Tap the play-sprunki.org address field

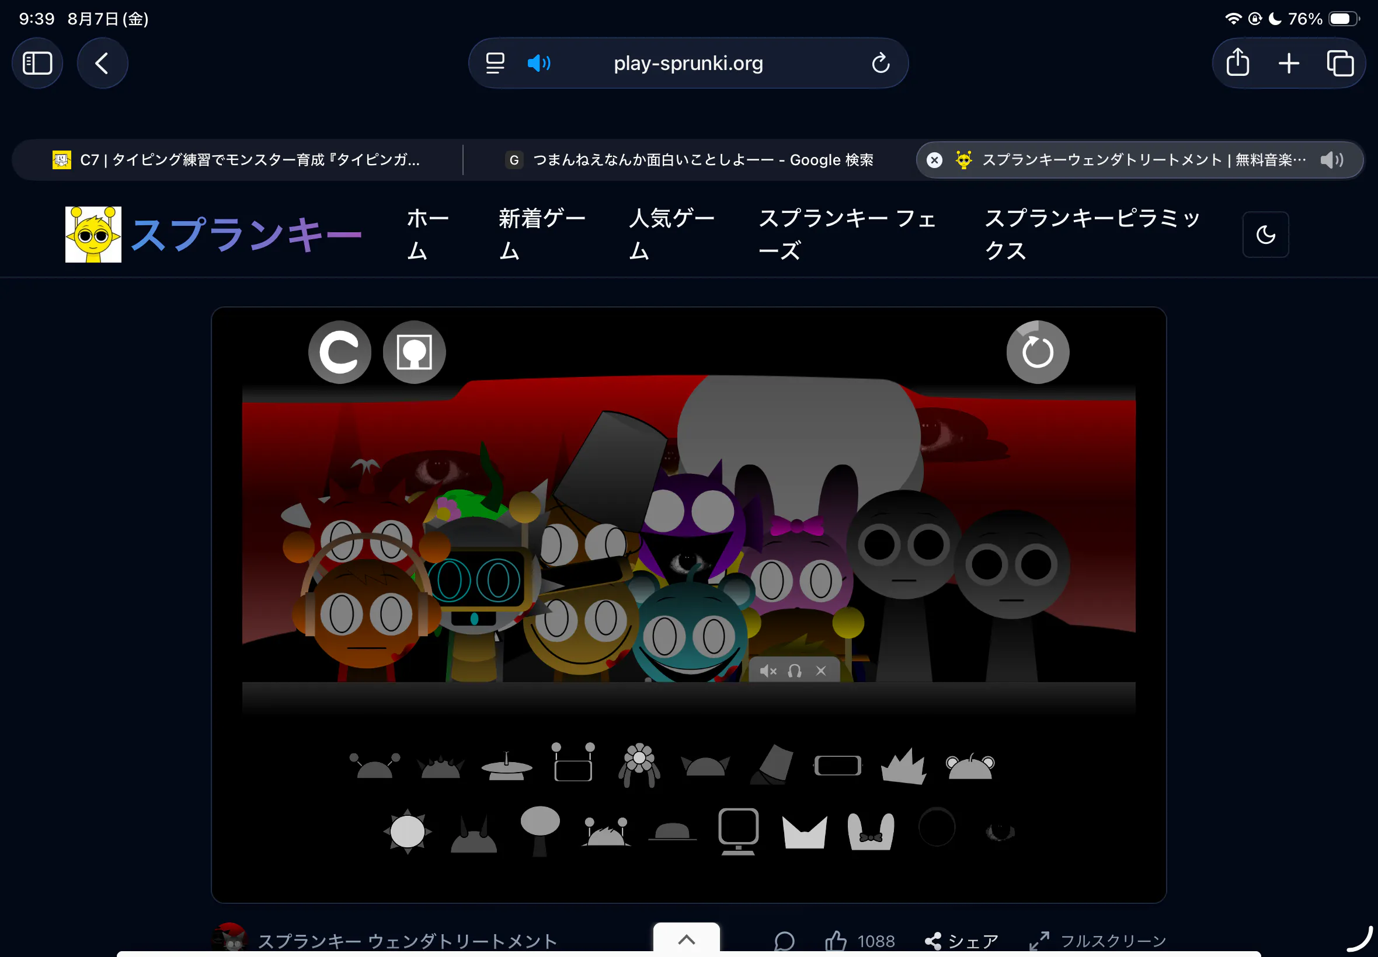pyautogui.click(x=688, y=63)
